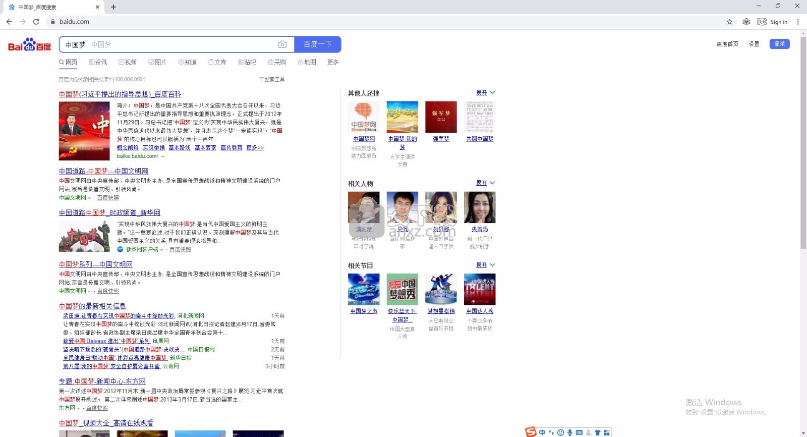807x437 pixels.
Task: Switch to the 视频 tab
Action: [x=128, y=62]
